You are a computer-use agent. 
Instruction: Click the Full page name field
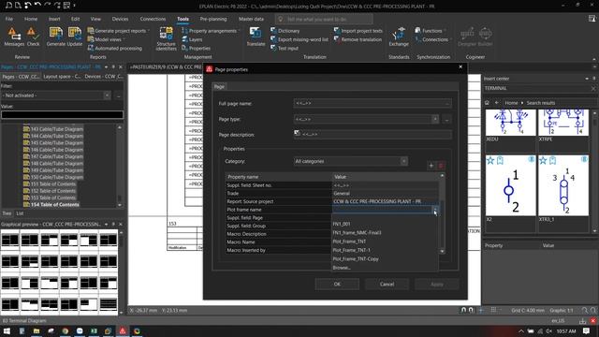373,103
